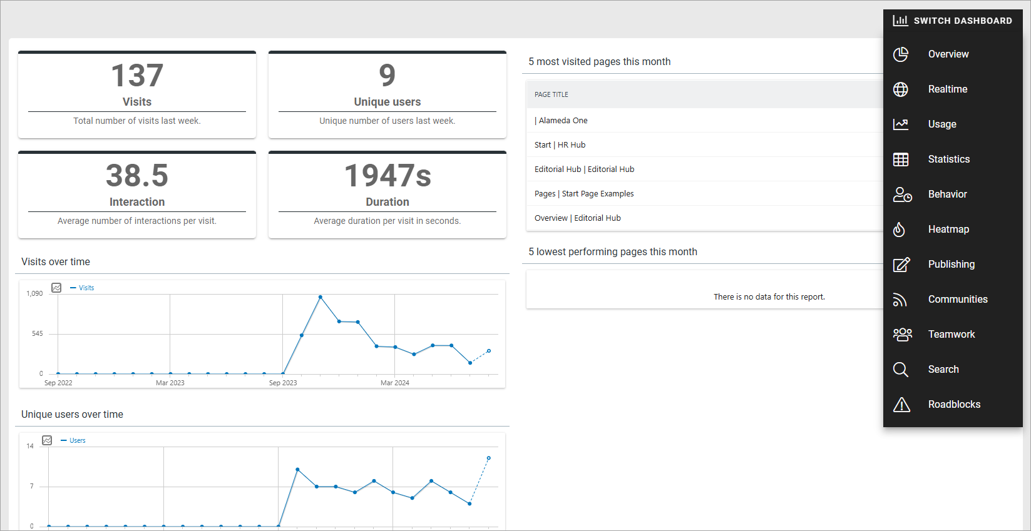The width and height of the screenshot is (1031, 531).
Task: Click the dashed last point in Visits chart
Action: [489, 351]
